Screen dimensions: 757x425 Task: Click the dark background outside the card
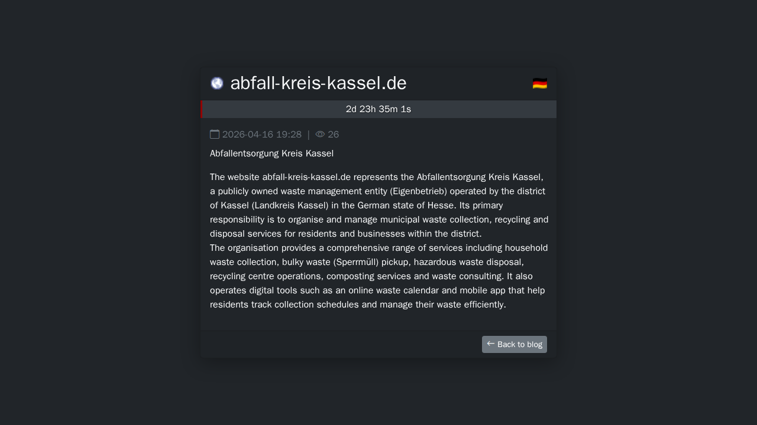pos(89,236)
